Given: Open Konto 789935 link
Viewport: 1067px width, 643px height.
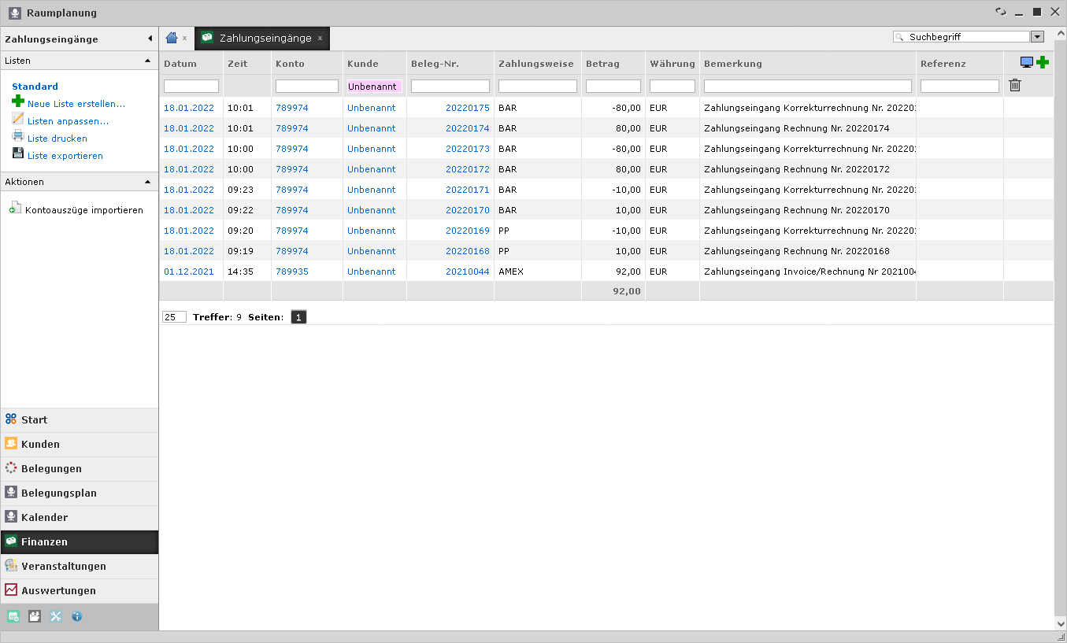Looking at the screenshot, I should (292, 272).
